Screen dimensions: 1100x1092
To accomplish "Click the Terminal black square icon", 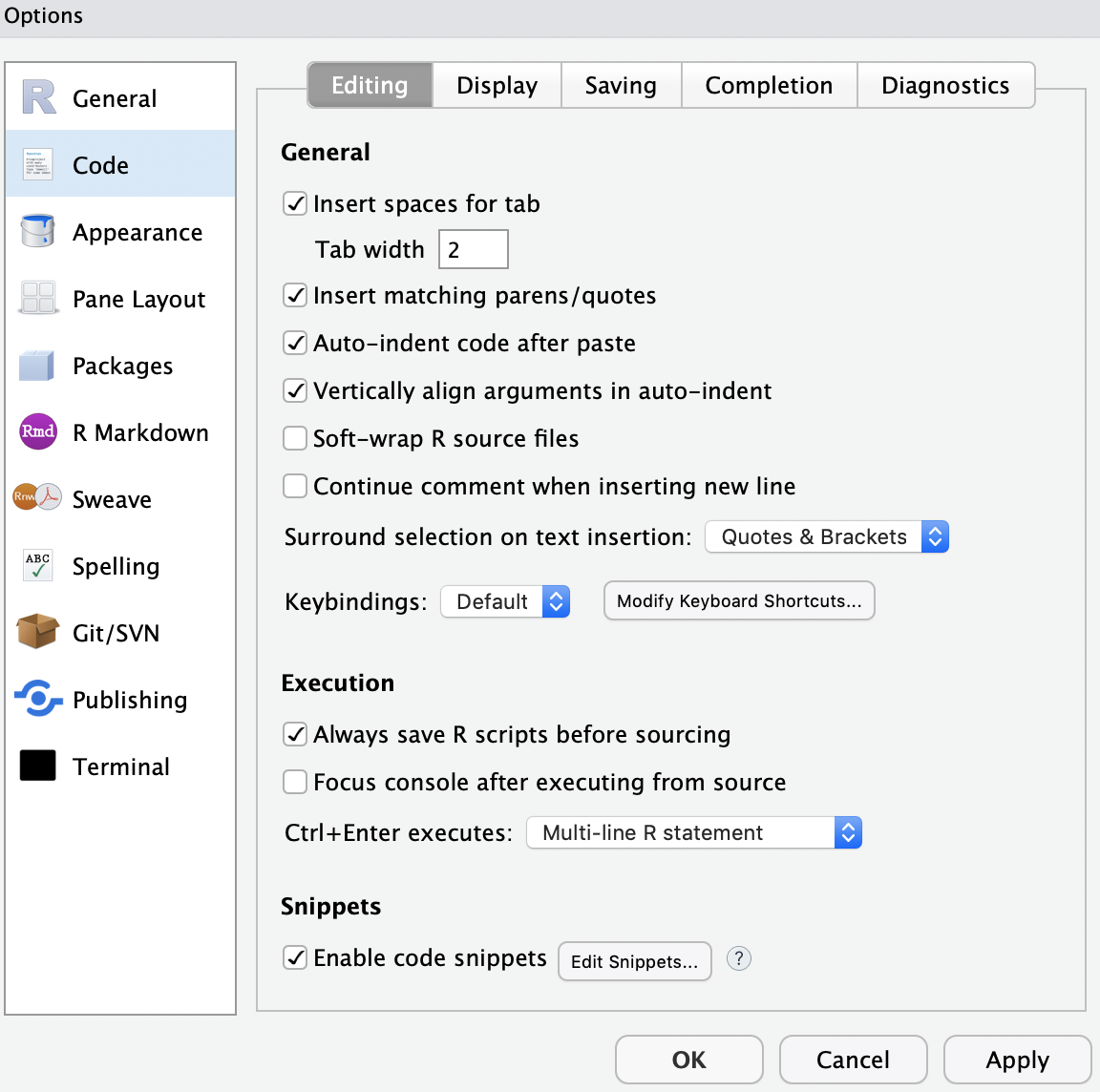I will point(38,766).
